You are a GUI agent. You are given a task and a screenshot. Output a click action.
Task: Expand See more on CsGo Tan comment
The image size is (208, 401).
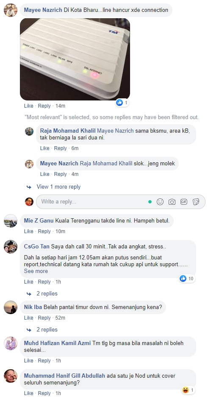click(x=36, y=271)
